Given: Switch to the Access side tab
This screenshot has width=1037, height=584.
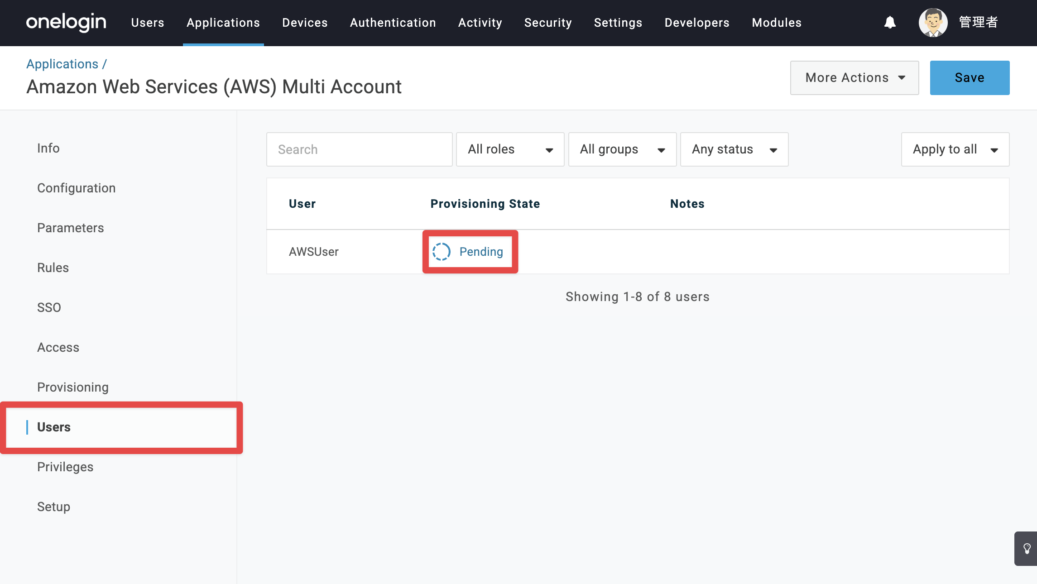Looking at the screenshot, I should [58, 347].
